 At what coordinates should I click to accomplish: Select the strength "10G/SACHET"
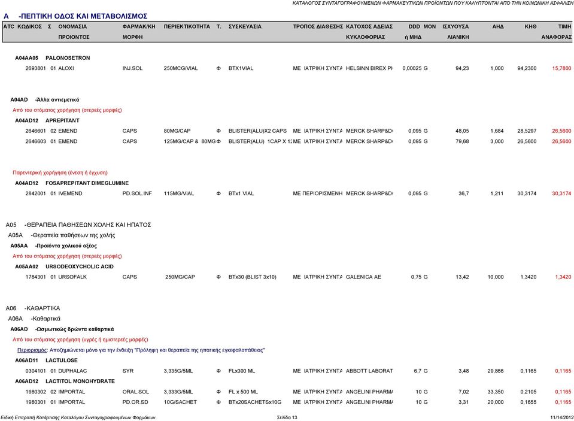180,402
